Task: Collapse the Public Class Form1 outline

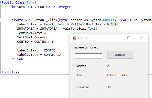Action: [1, 3]
